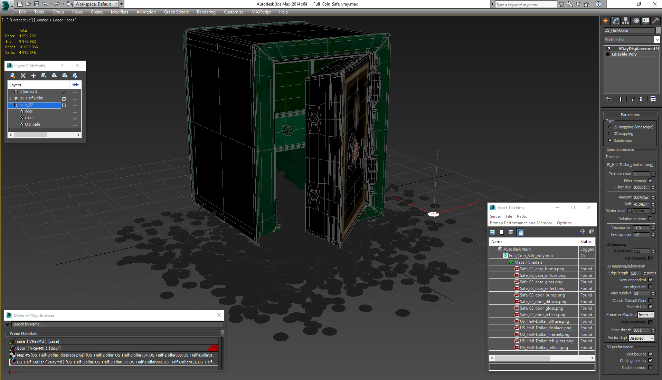Click the Status column header in Asset Tracking

coord(586,242)
